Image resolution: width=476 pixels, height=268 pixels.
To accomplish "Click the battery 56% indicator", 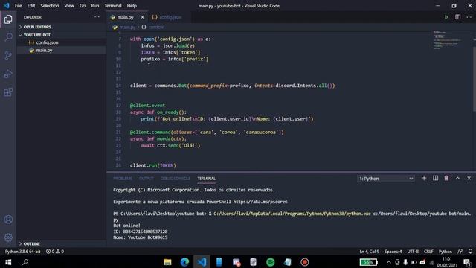I will 369,262.
